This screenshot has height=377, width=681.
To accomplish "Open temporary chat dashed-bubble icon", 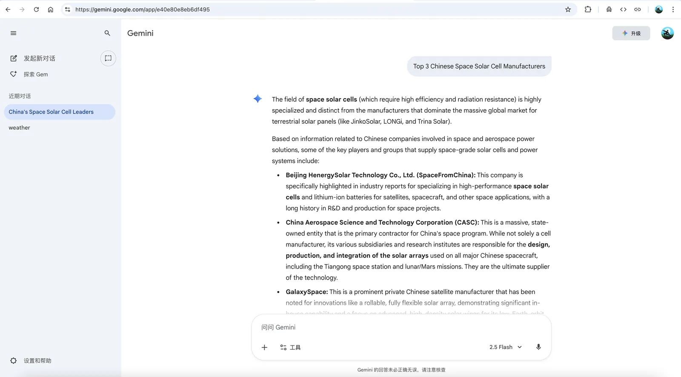I will pyautogui.click(x=108, y=58).
